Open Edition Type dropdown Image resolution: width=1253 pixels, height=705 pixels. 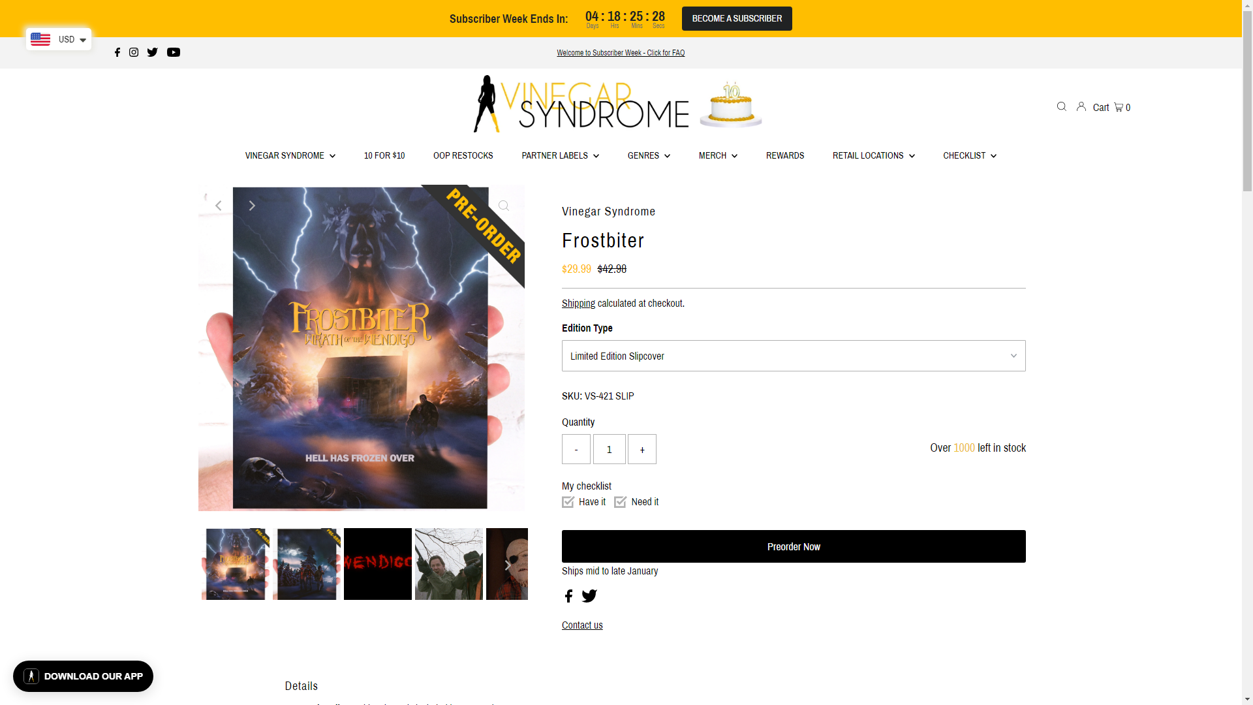[794, 356]
